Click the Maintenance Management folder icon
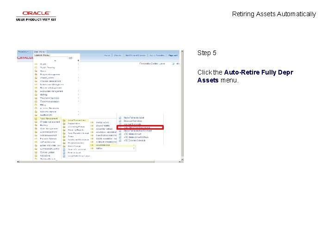Image resolution: width=333 pixels, height=250 pixels. click(x=36, y=85)
